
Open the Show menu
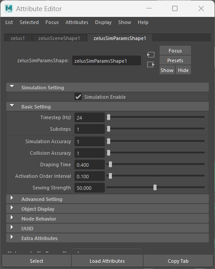[x=124, y=22]
